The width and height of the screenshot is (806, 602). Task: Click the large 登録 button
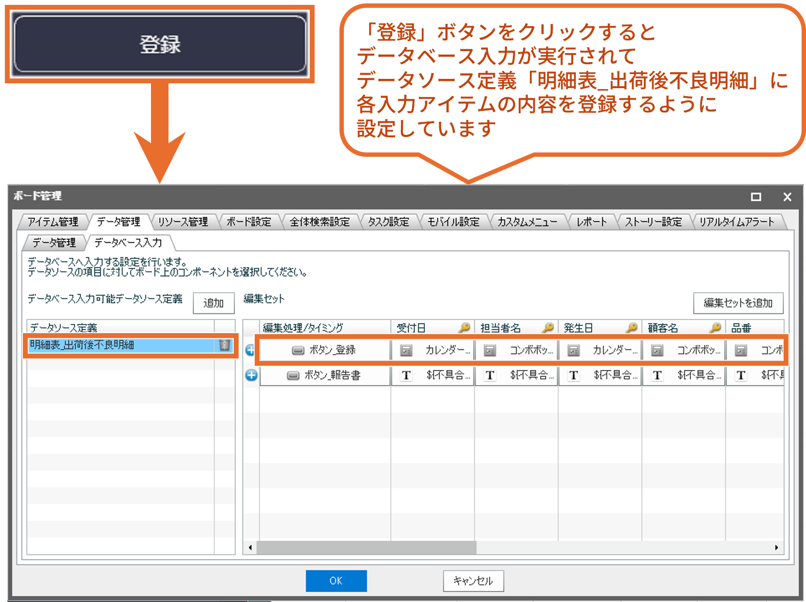click(x=160, y=44)
